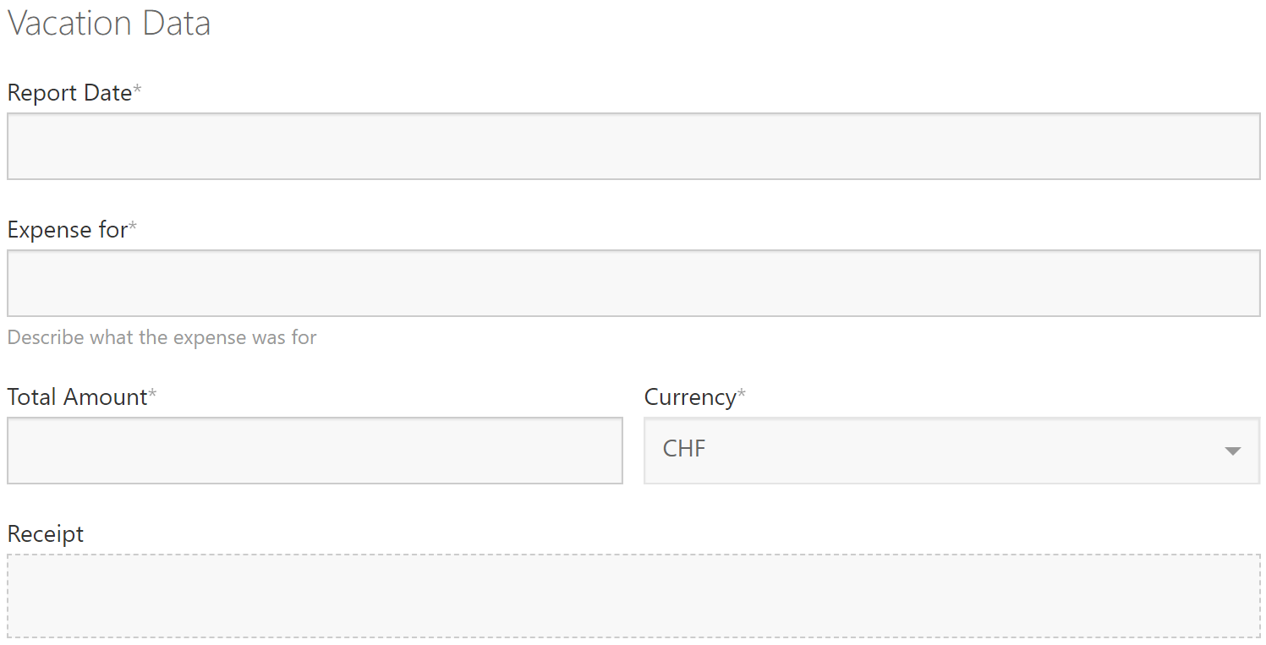
Task: Click the dashed Receipt upload drop zone
Action: (633, 595)
